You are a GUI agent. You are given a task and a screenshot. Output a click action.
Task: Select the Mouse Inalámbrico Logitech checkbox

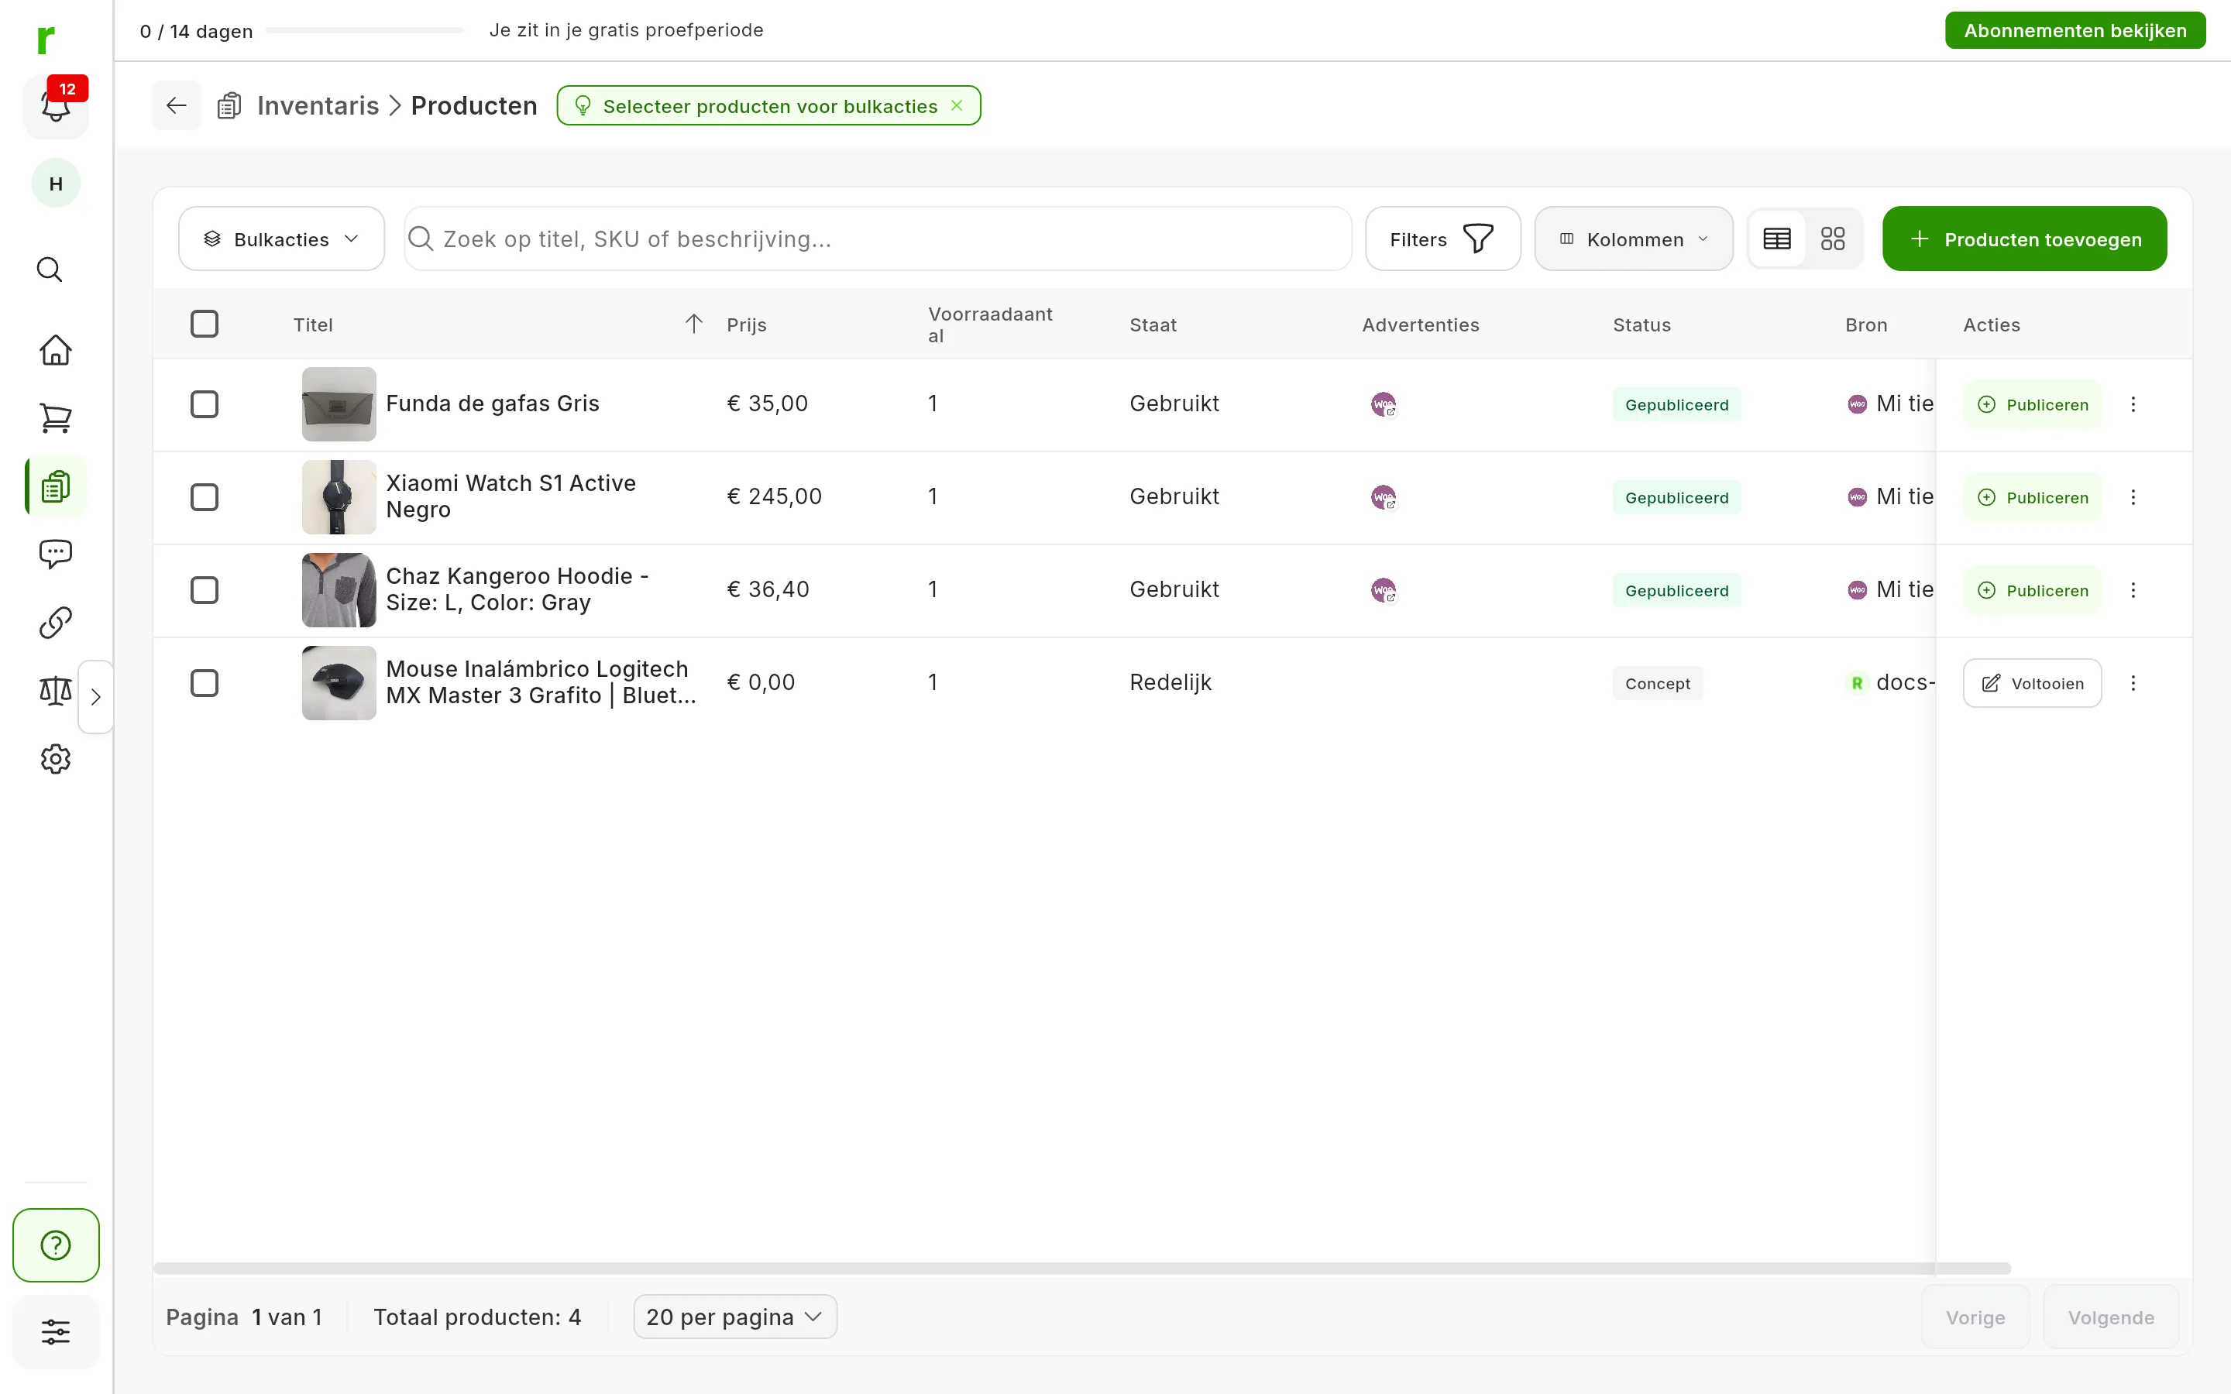(205, 683)
